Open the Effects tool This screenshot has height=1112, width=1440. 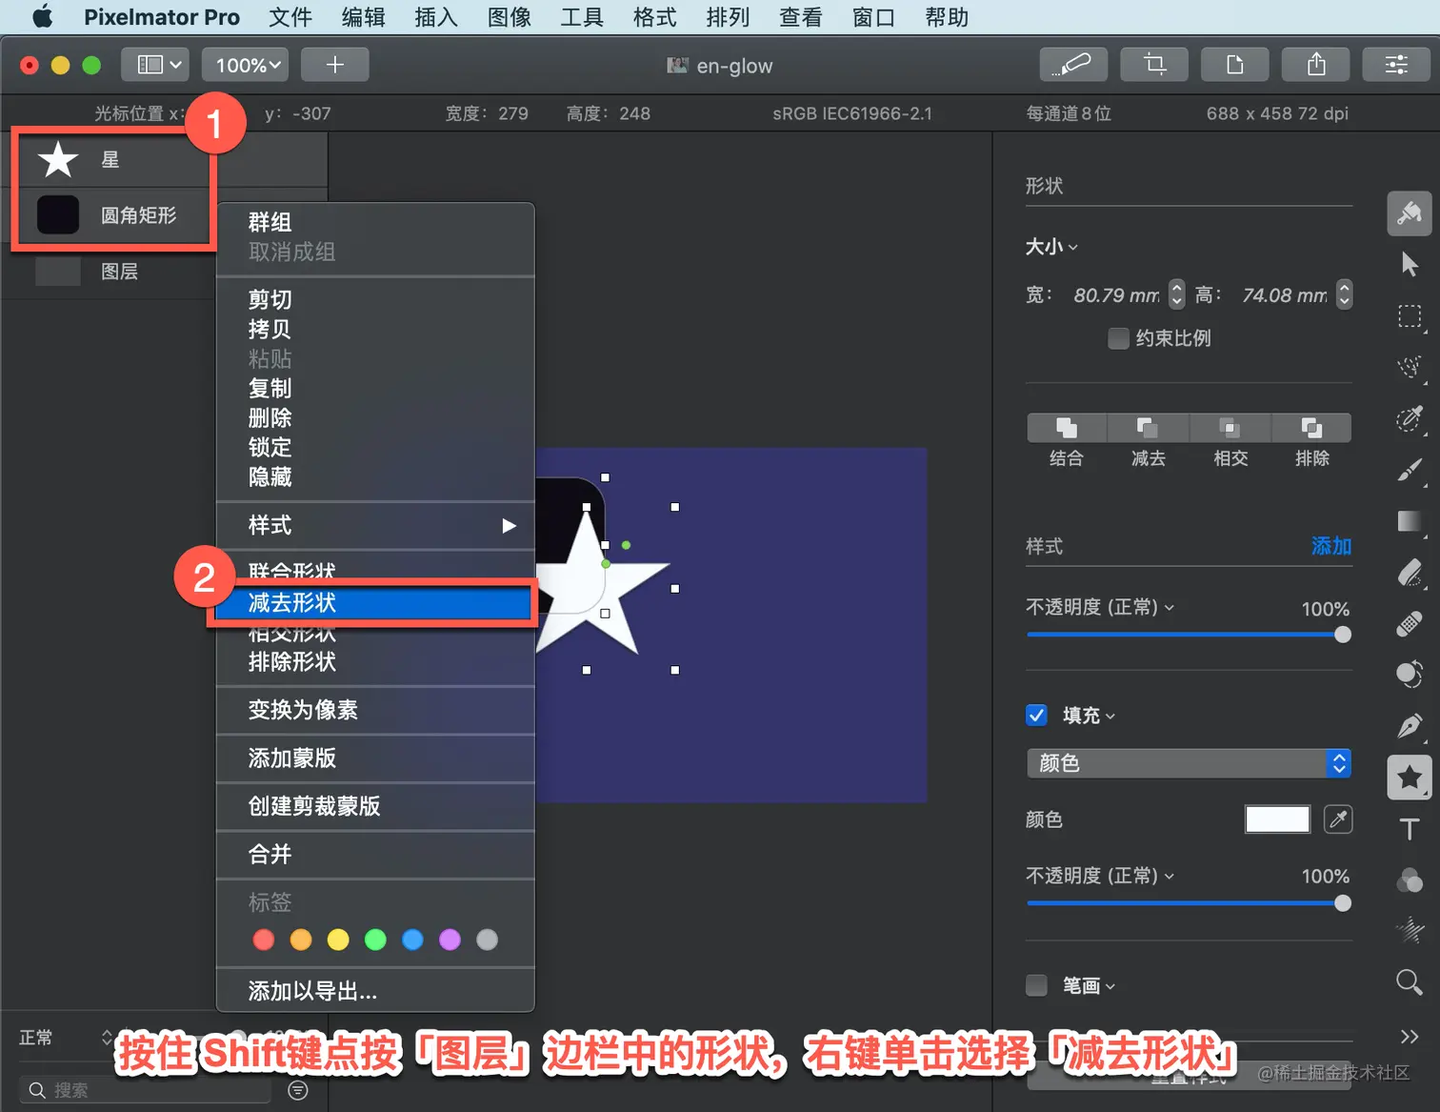coord(1410,930)
